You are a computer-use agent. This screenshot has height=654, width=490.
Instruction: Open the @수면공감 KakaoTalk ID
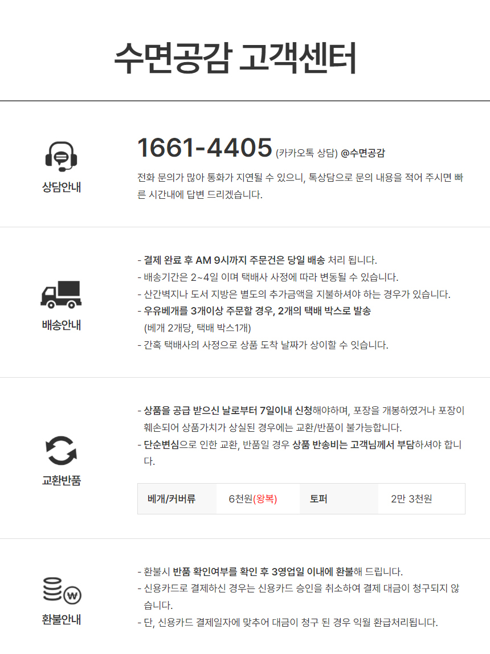click(363, 153)
